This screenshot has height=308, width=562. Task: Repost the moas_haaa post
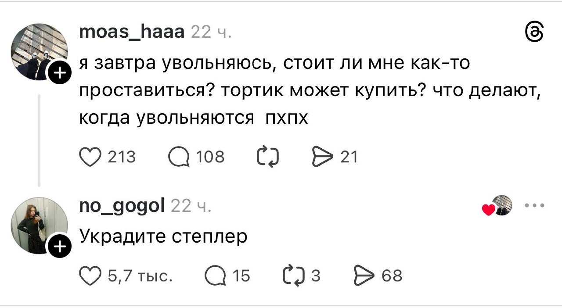click(x=268, y=157)
